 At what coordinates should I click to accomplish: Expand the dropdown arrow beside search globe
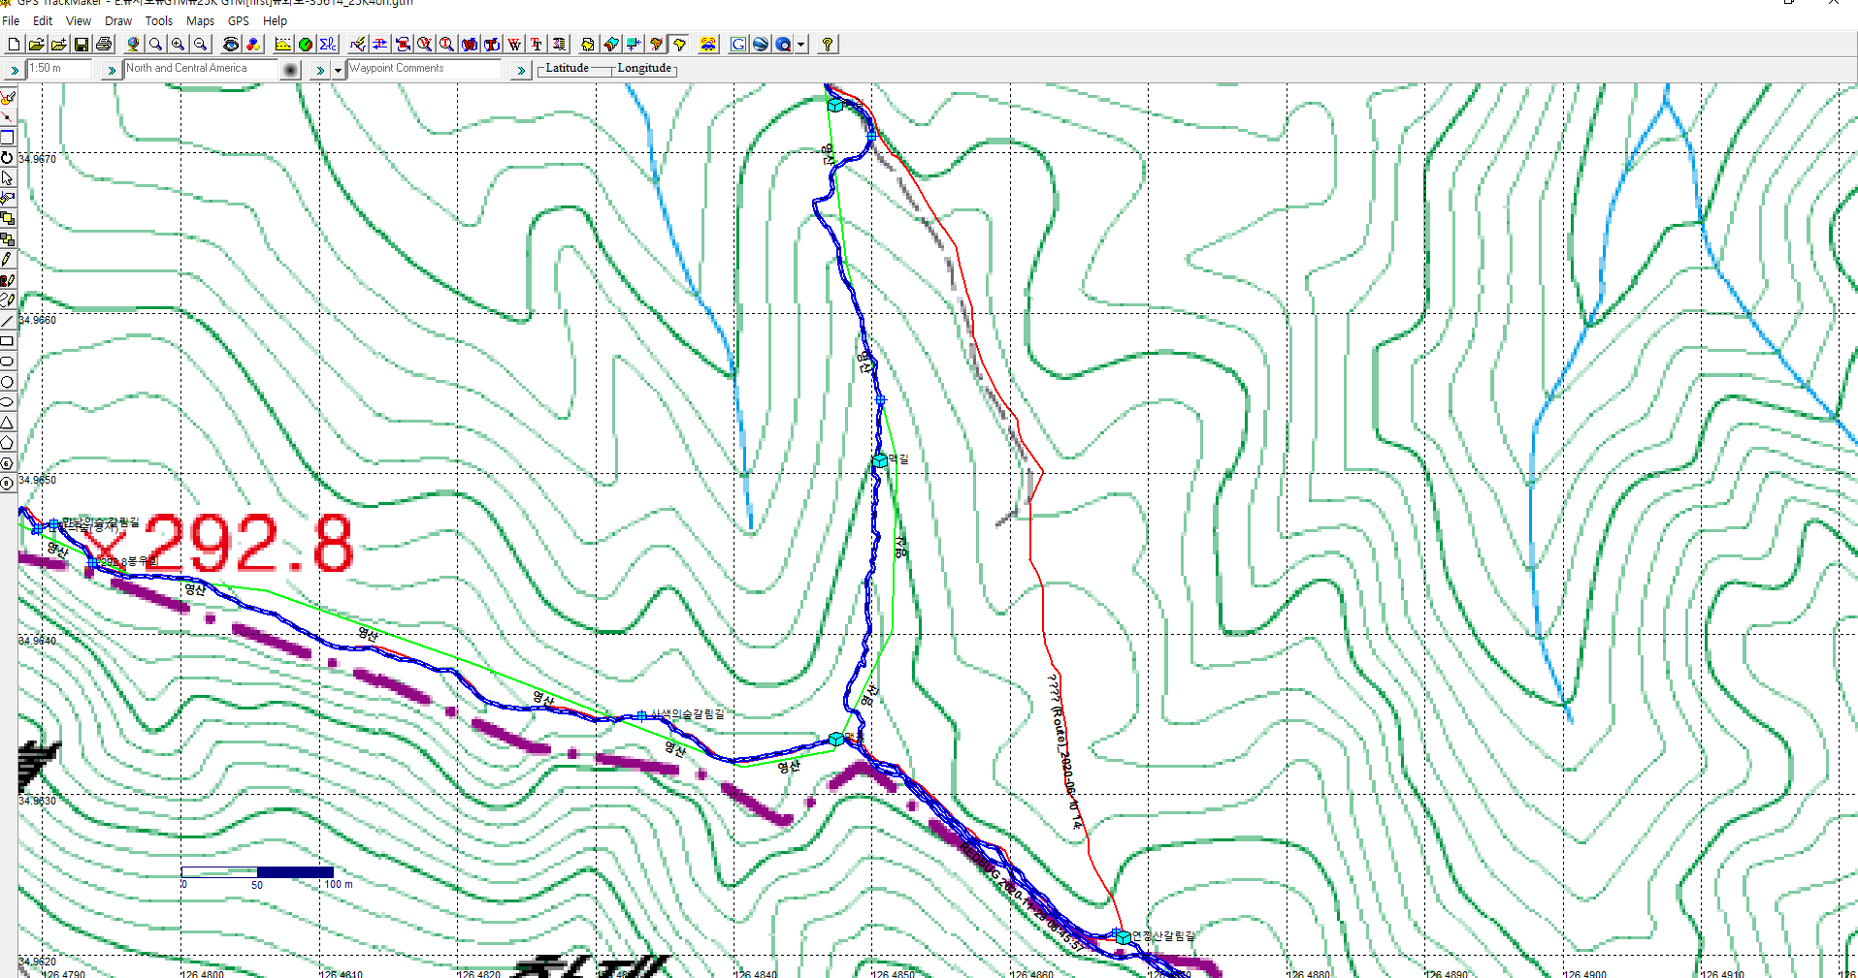coord(801,44)
